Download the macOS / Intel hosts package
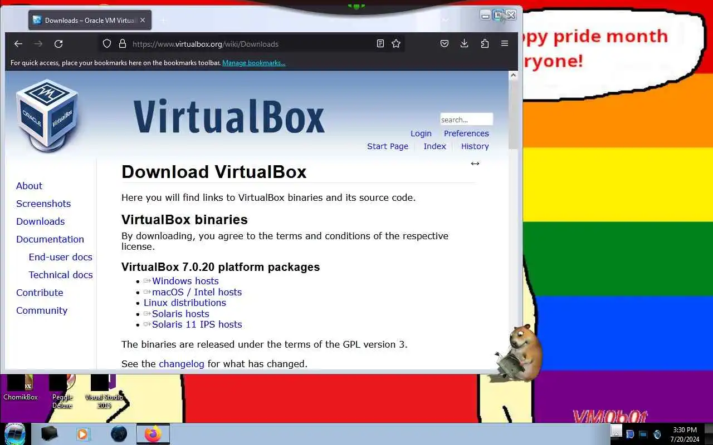 point(197,292)
